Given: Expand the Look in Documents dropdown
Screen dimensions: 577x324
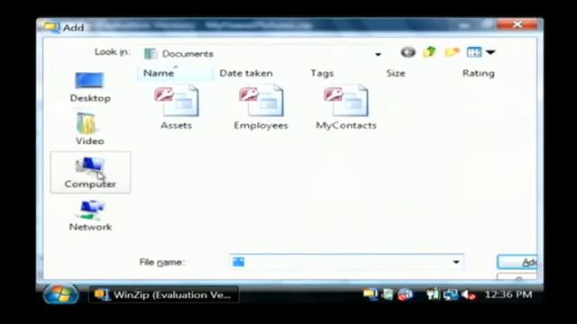Looking at the screenshot, I should (378, 54).
